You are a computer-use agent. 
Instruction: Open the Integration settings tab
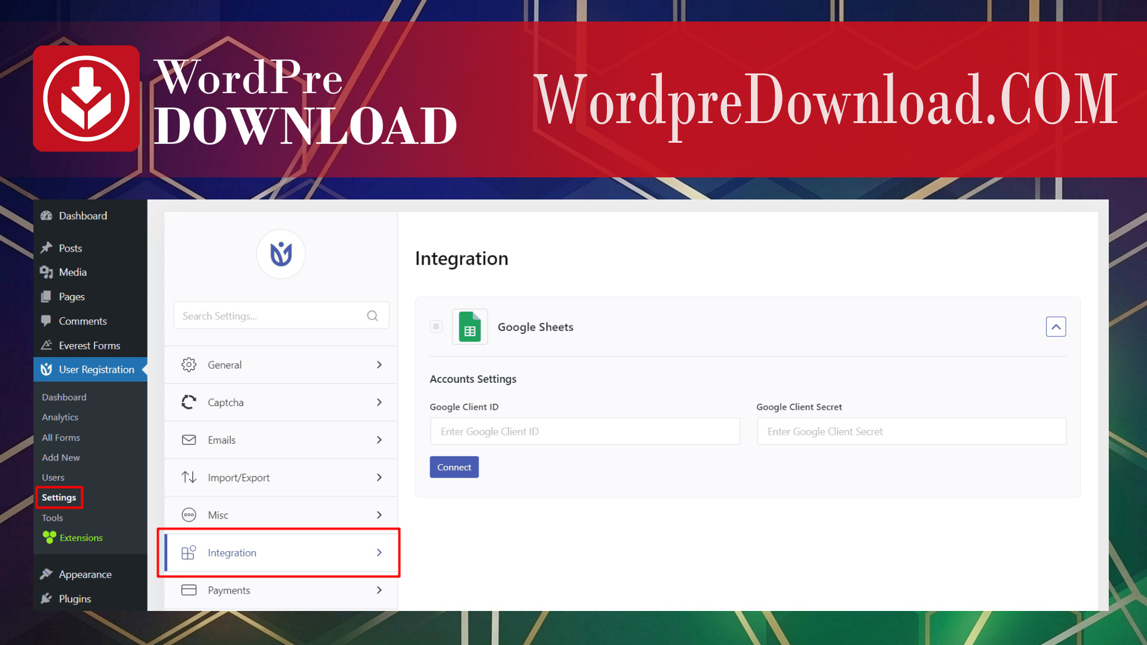tap(281, 552)
